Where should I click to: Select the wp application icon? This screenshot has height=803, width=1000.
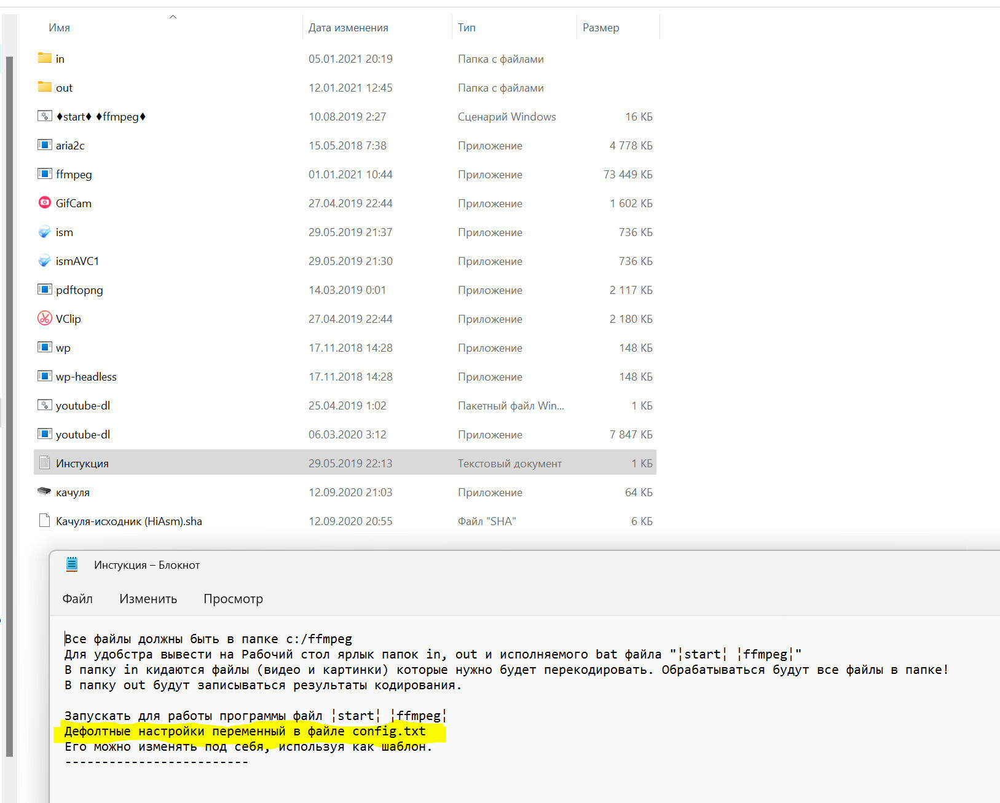pos(44,347)
